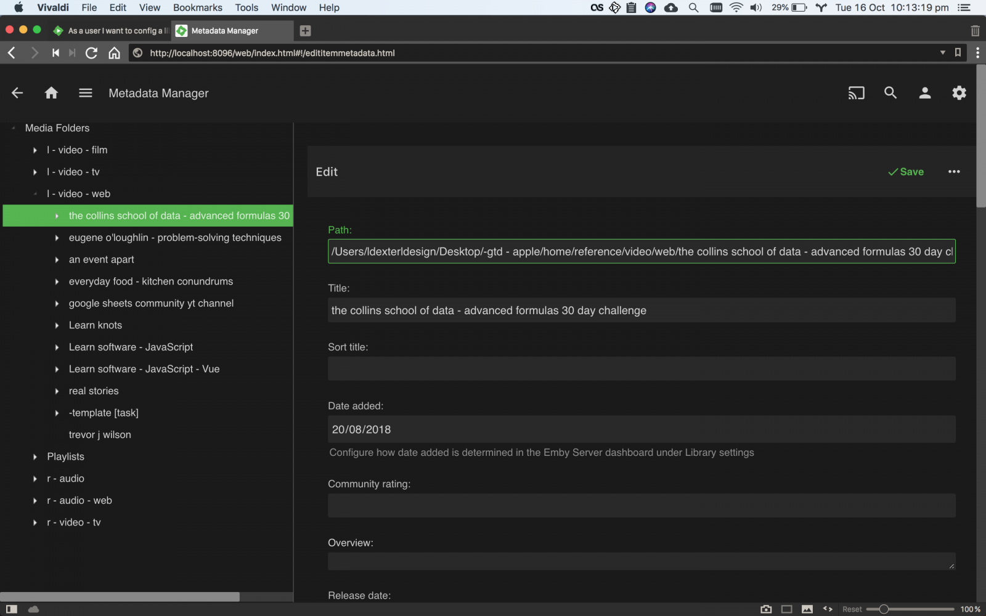Expand the Playlists tree node
This screenshot has height=616, width=986.
pos(35,457)
